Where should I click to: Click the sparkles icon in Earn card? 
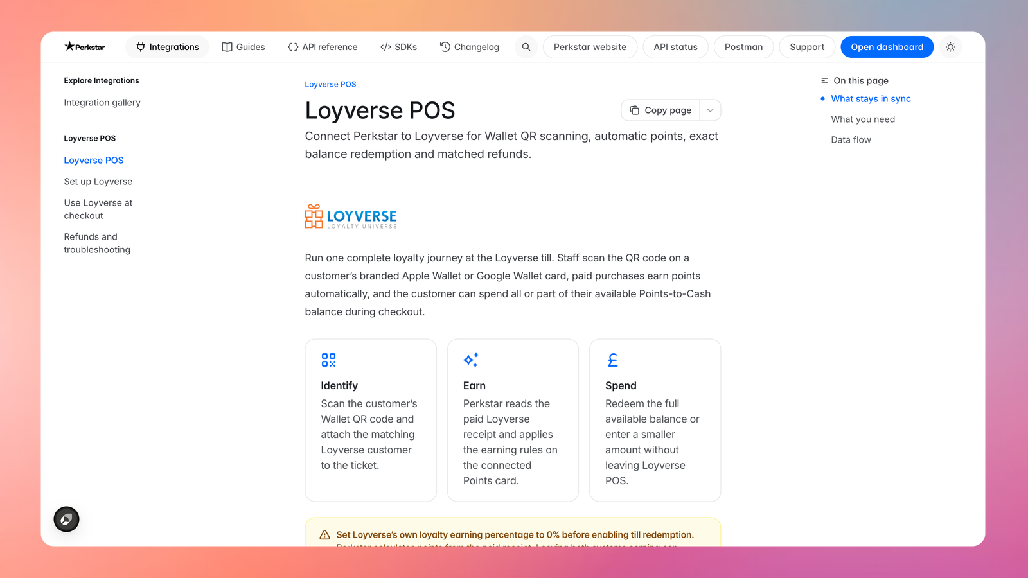[471, 360]
